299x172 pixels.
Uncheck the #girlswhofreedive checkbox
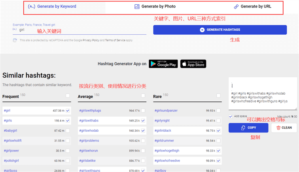click(218, 161)
